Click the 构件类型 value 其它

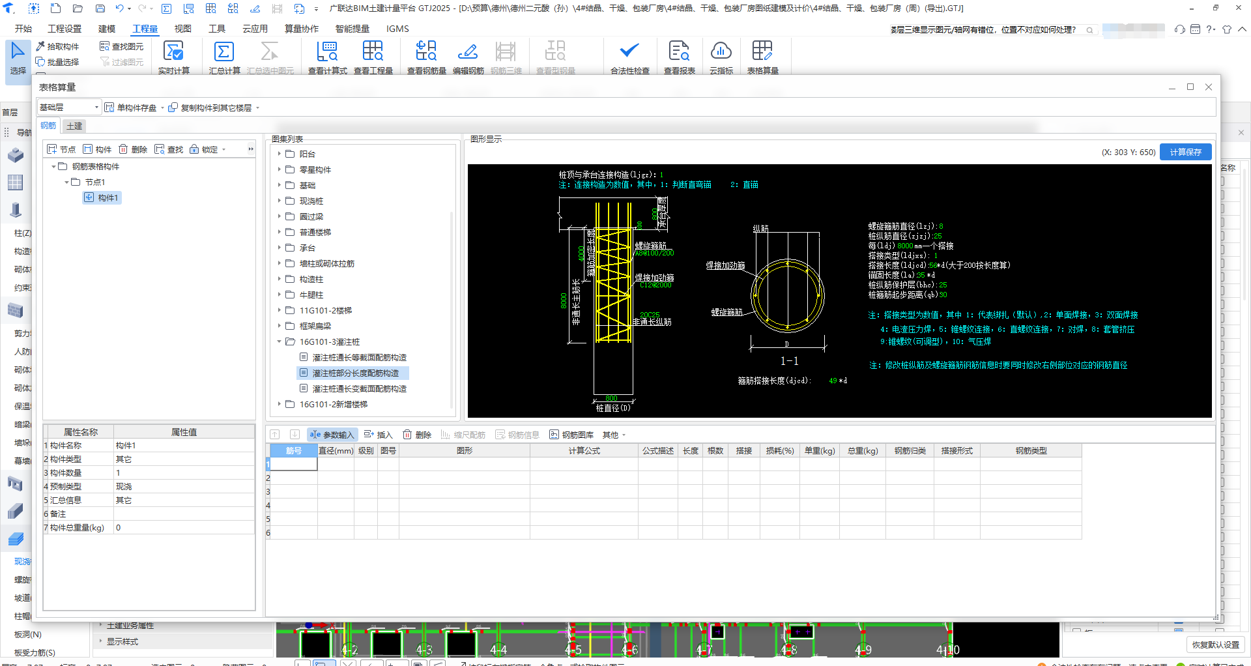tap(184, 459)
